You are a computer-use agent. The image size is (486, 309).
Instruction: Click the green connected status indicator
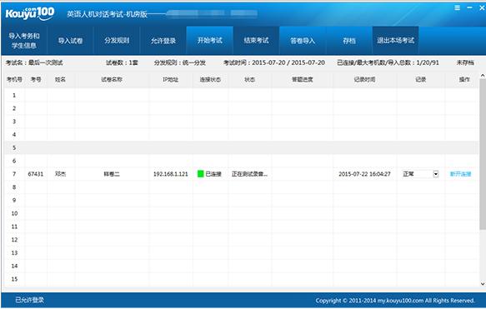(201, 174)
